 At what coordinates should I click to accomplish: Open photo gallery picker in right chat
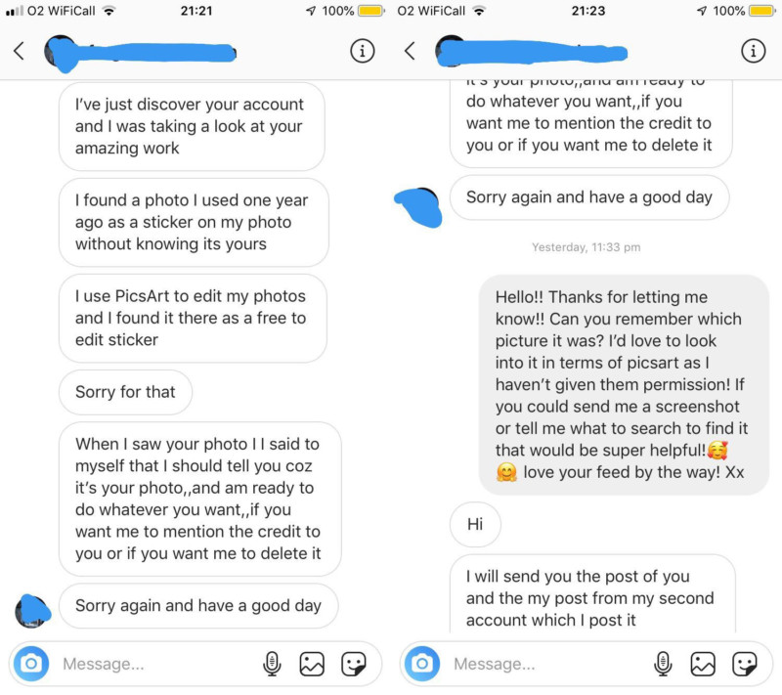pyautogui.click(x=703, y=664)
